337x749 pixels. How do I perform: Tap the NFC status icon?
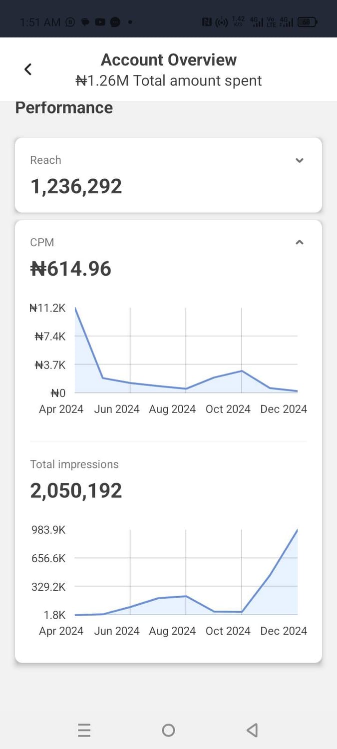click(207, 22)
